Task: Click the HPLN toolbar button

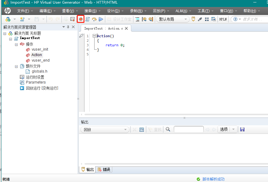Action: point(223,19)
